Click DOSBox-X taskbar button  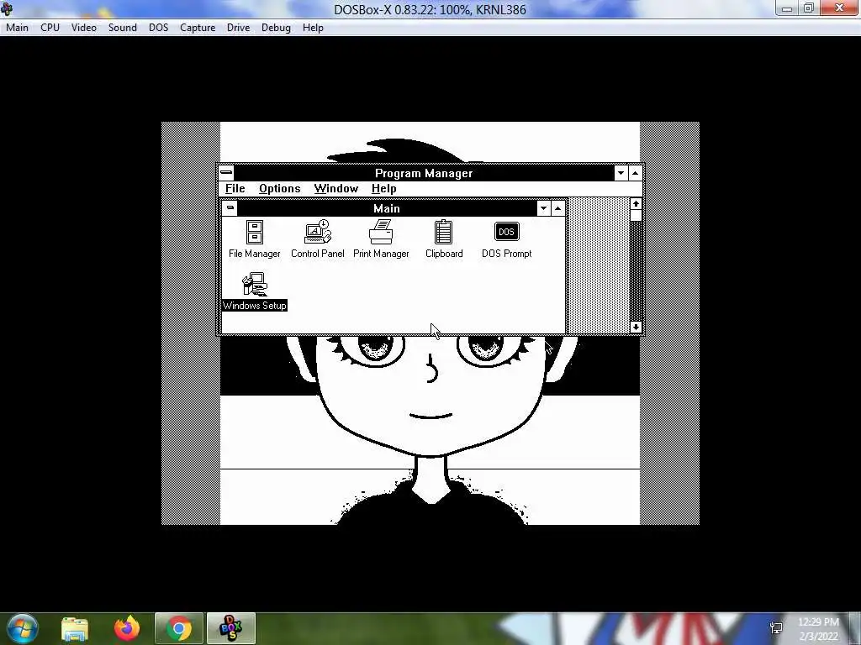click(x=231, y=628)
